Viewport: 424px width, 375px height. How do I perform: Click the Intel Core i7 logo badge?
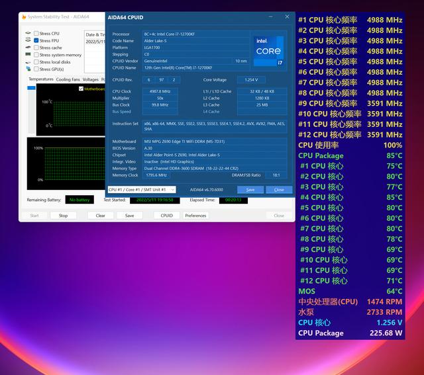(268, 51)
